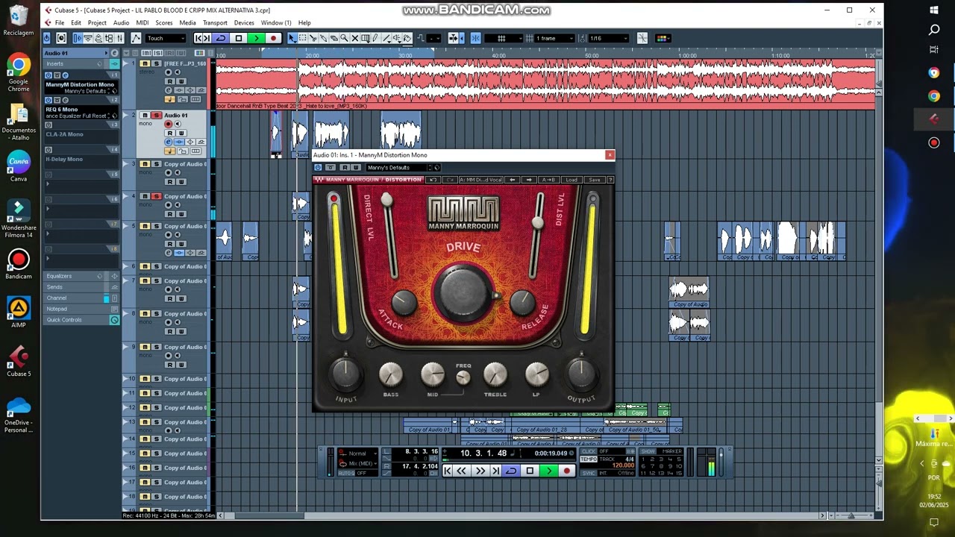Select the Range Selection tool
Viewport: 955px width, 537px height.
pyautogui.click(x=302, y=38)
